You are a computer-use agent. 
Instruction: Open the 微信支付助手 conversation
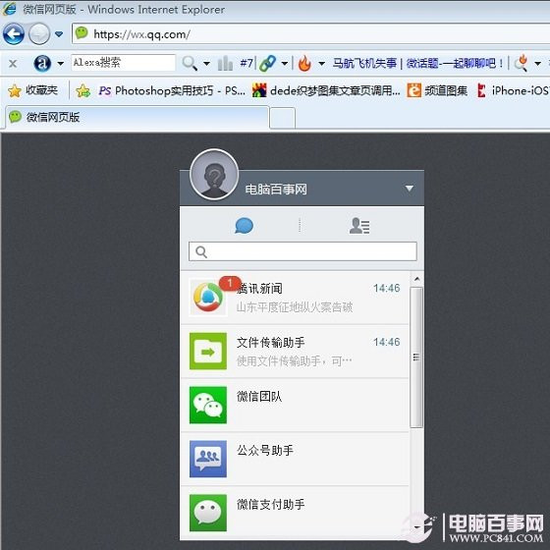click(x=295, y=513)
